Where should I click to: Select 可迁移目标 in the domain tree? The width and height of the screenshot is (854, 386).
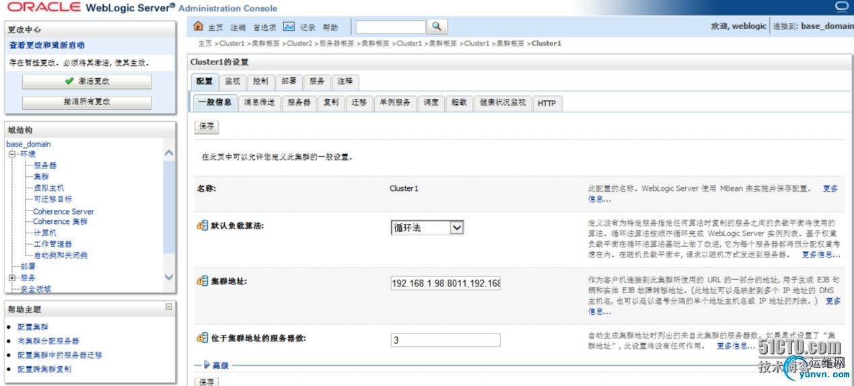[53, 199]
